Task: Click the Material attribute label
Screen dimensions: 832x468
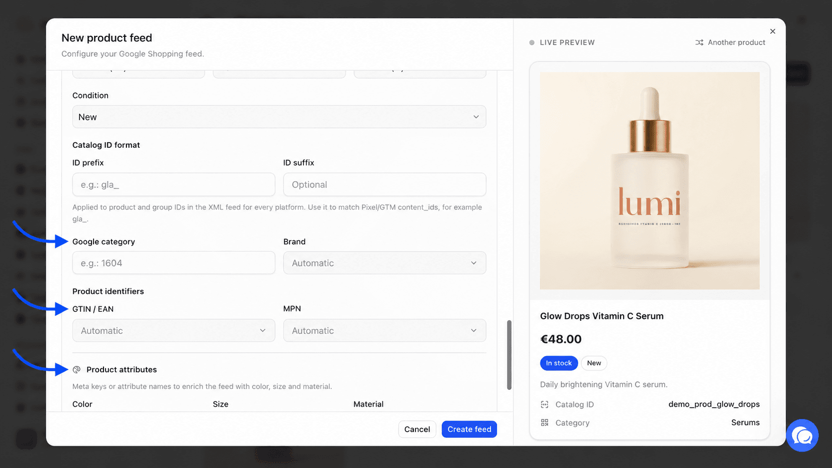Action: click(368, 404)
